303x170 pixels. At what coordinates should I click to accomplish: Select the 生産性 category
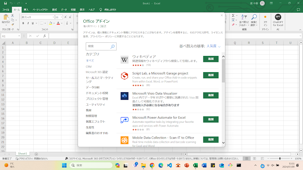(90, 127)
